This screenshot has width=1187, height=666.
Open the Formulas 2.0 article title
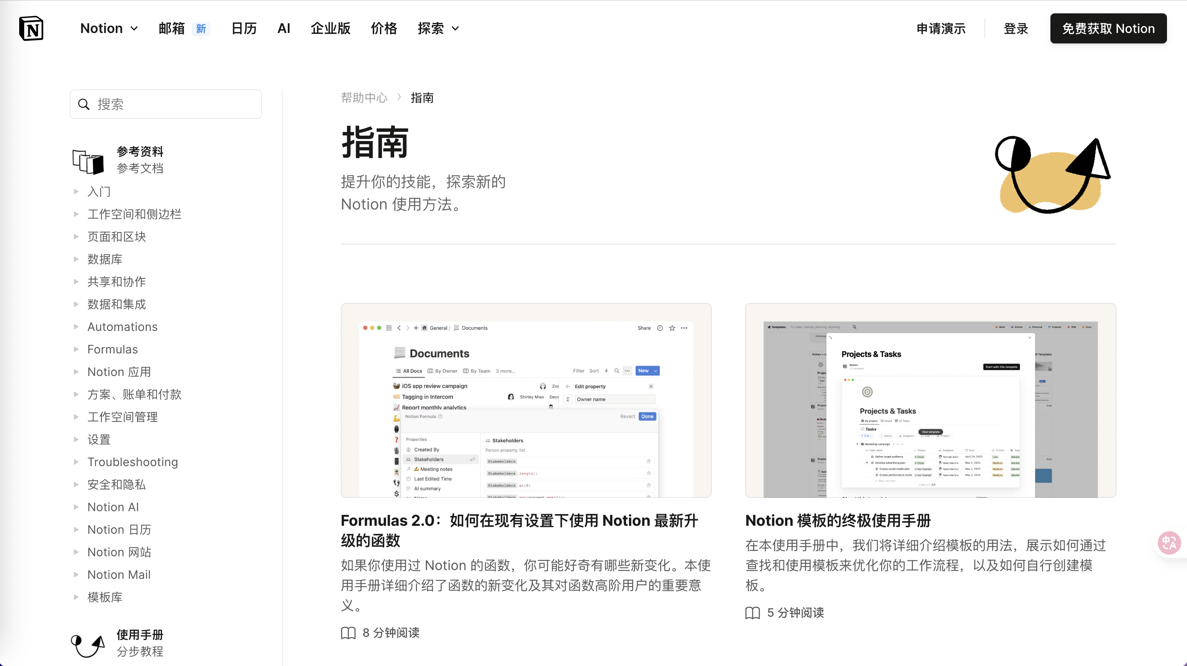tap(519, 530)
